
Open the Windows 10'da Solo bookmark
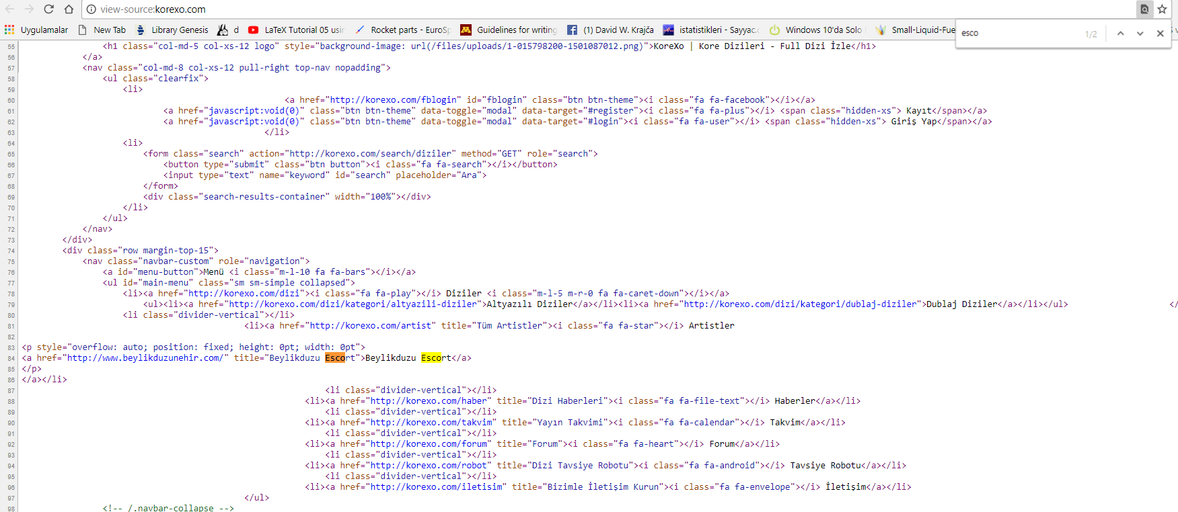(816, 30)
